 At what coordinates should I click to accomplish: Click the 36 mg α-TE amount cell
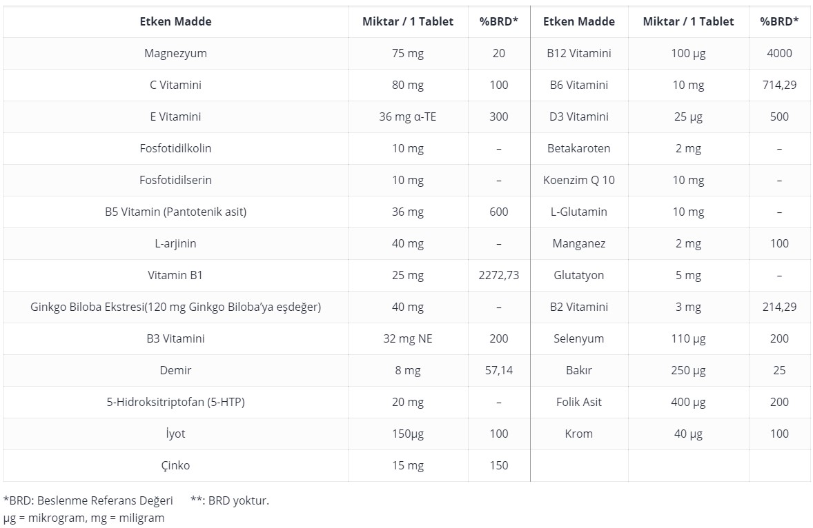[408, 116]
